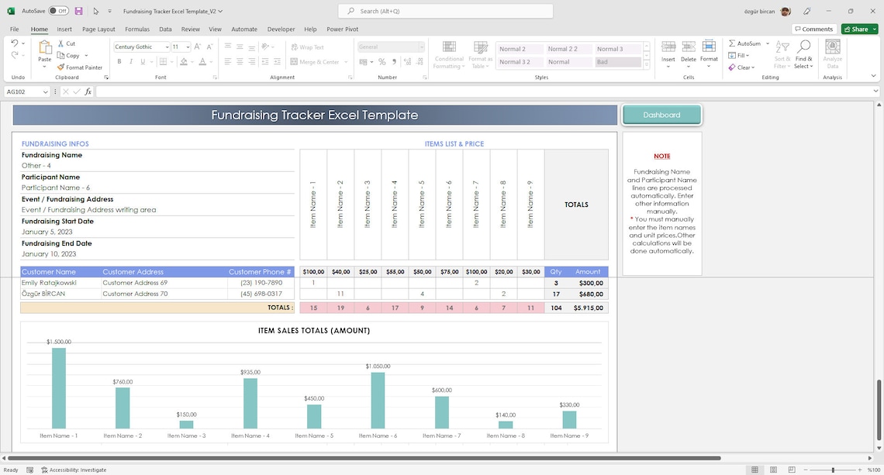Expand the cell styles gallery

pyautogui.click(x=647, y=65)
